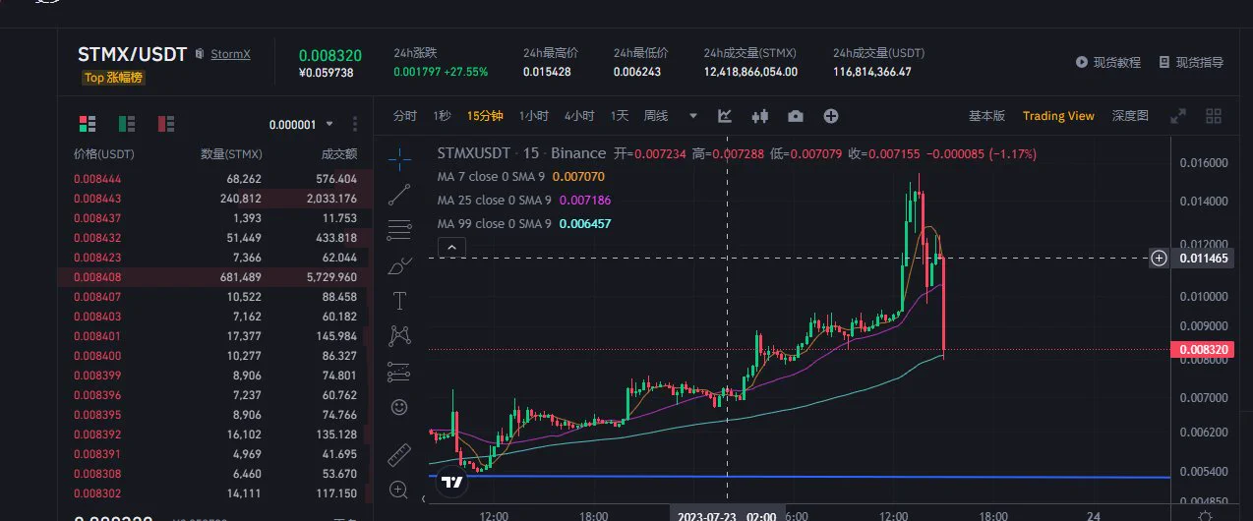Image resolution: width=1253 pixels, height=521 pixels.
Task: Select the 0.008443 sell order row
Action: tap(215, 199)
